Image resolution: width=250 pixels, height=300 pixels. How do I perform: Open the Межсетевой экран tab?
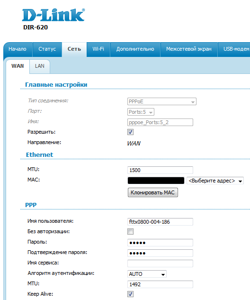(x=189, y=49)
